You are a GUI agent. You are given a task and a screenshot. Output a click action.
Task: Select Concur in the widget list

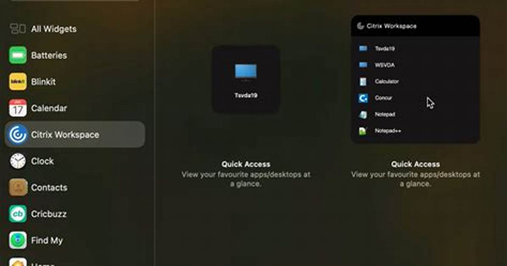click(x=384, y=98)
